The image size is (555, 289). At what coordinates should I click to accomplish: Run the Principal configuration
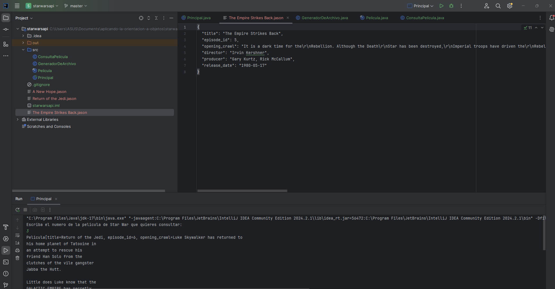coord(441,6)
